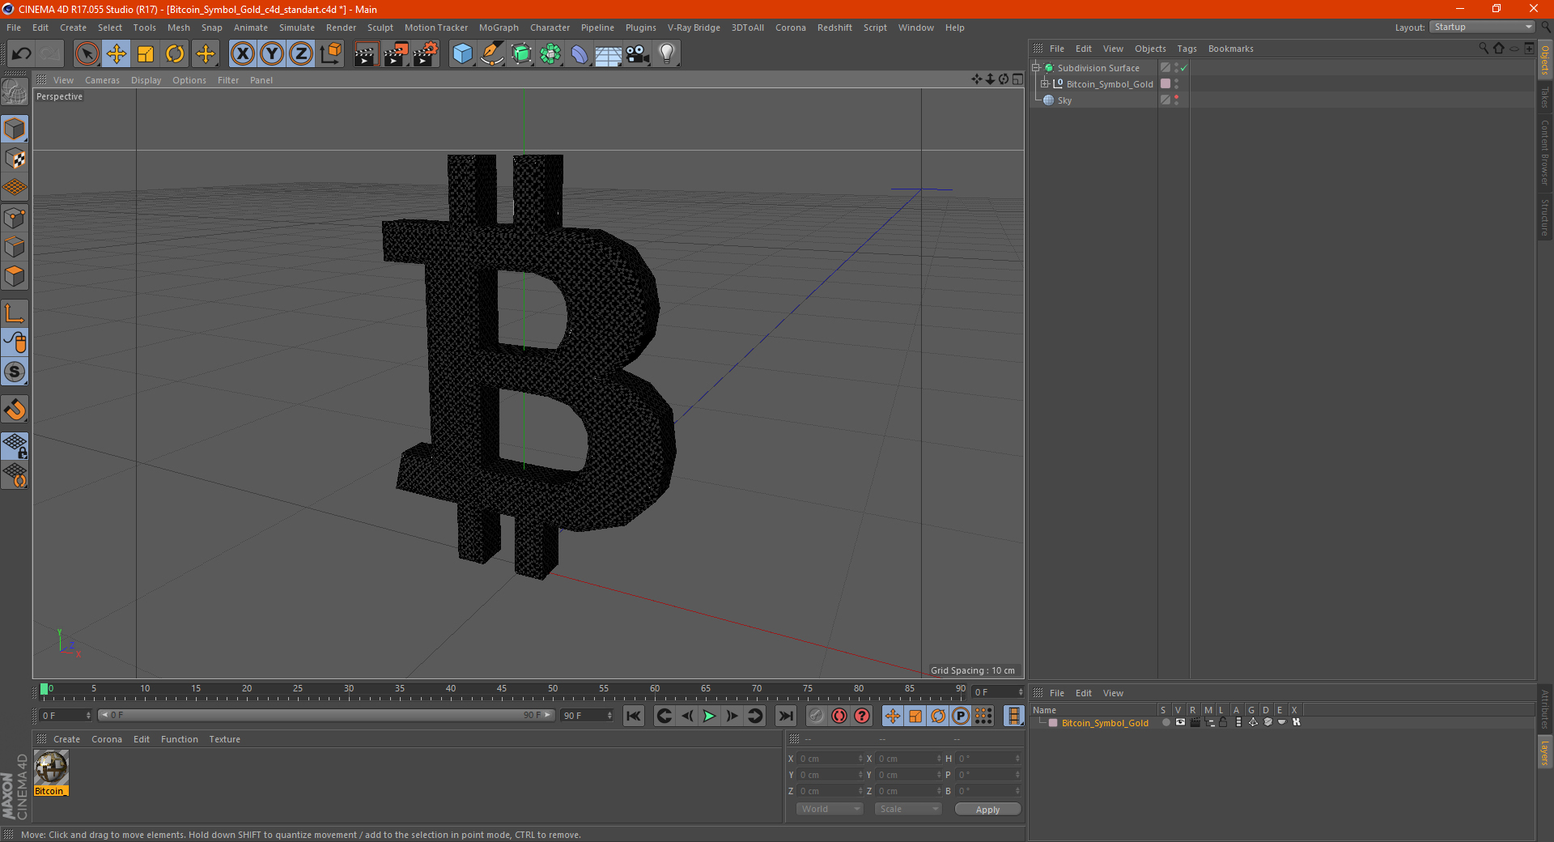The width and height of the screenshot is (1554, 842).
Task: Collapse the Subdivision Surface tree item
Action: click(x=1035, y=68)
